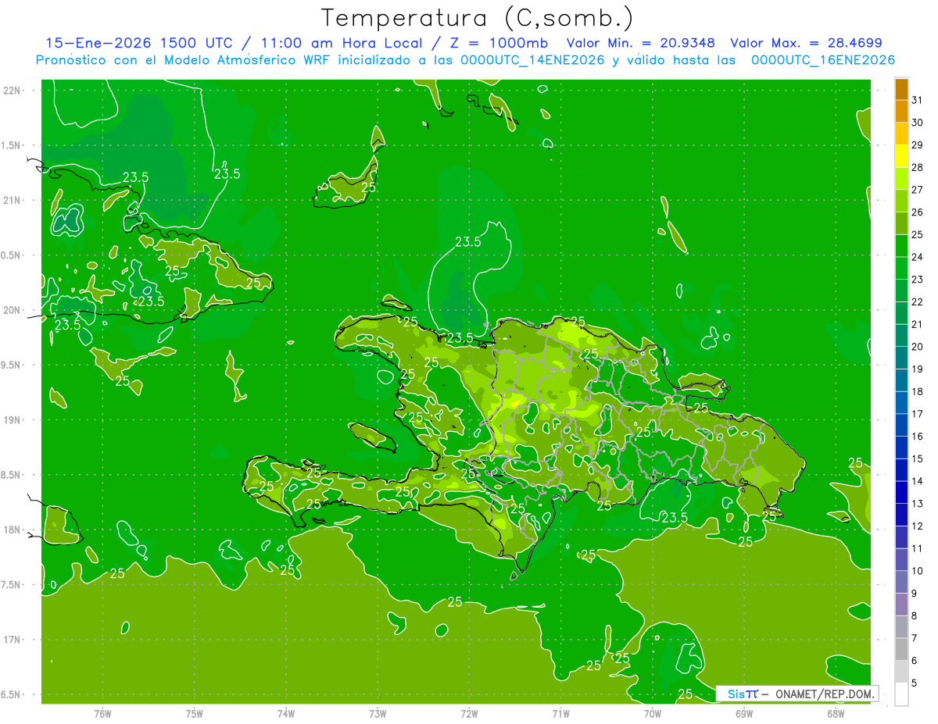Pick the yellow legend swatch between 28 and 29

tap(901, 156)
